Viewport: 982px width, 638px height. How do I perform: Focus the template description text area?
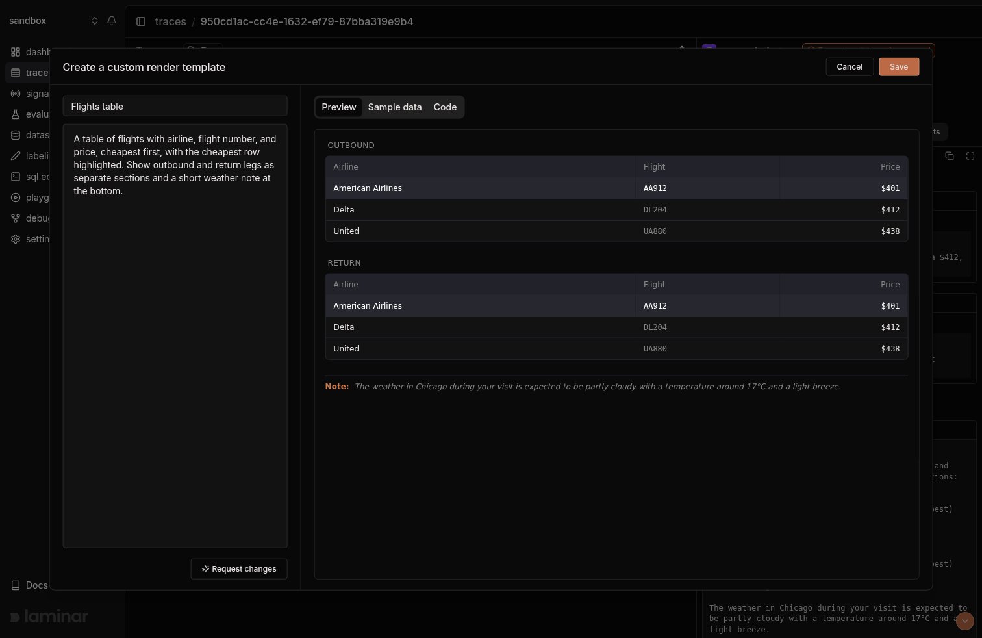(x=175, y=336)
